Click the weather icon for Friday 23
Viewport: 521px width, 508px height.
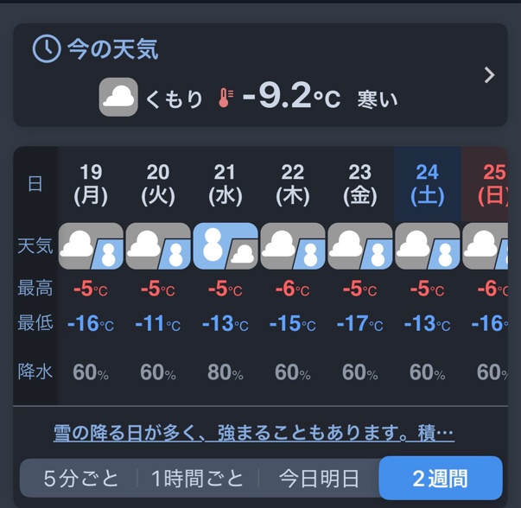click(360, 246)
